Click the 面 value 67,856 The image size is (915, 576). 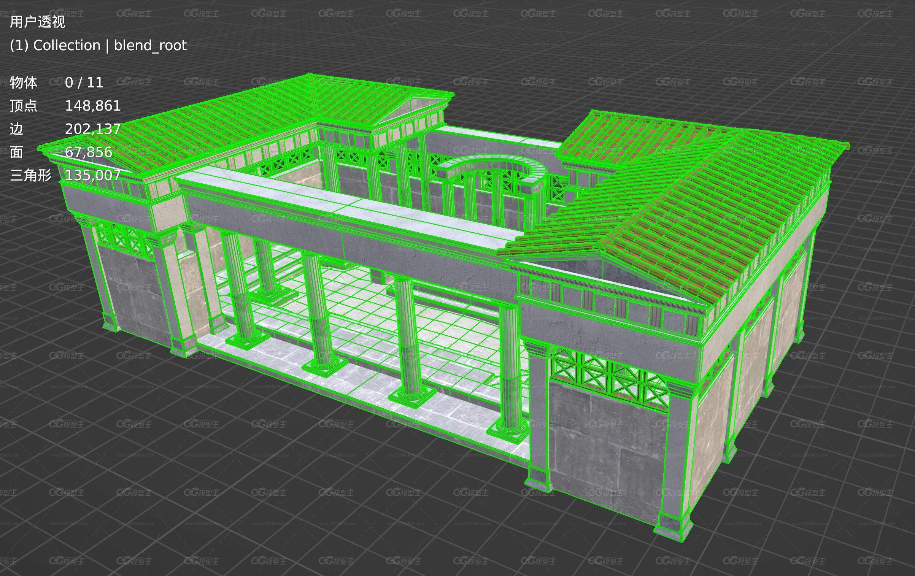[x=89, y=152]
